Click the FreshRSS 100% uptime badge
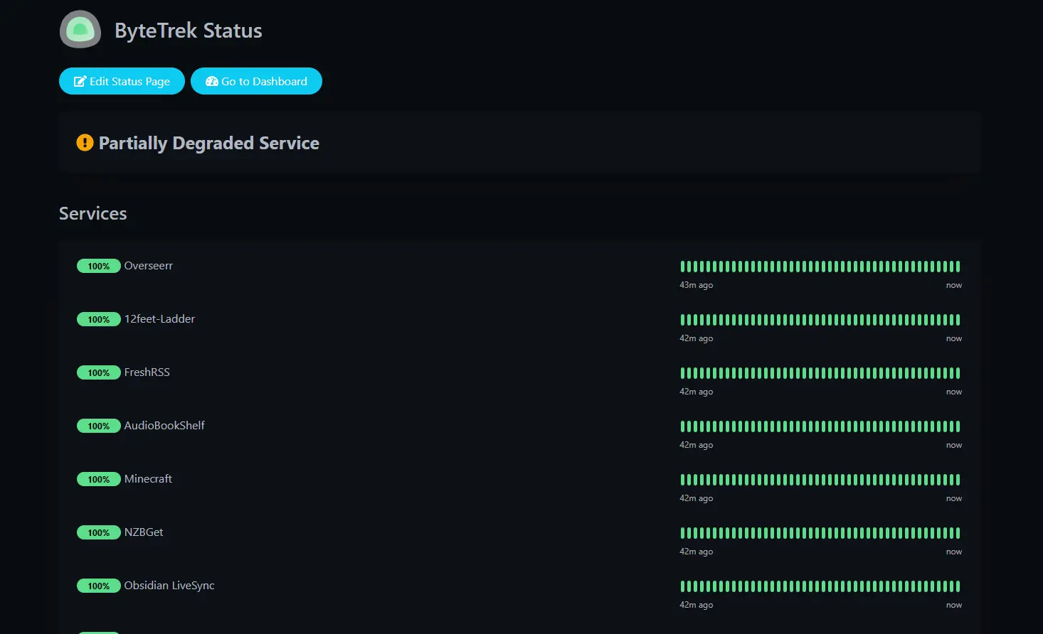1043x634 pixels. tap(98, 373)
